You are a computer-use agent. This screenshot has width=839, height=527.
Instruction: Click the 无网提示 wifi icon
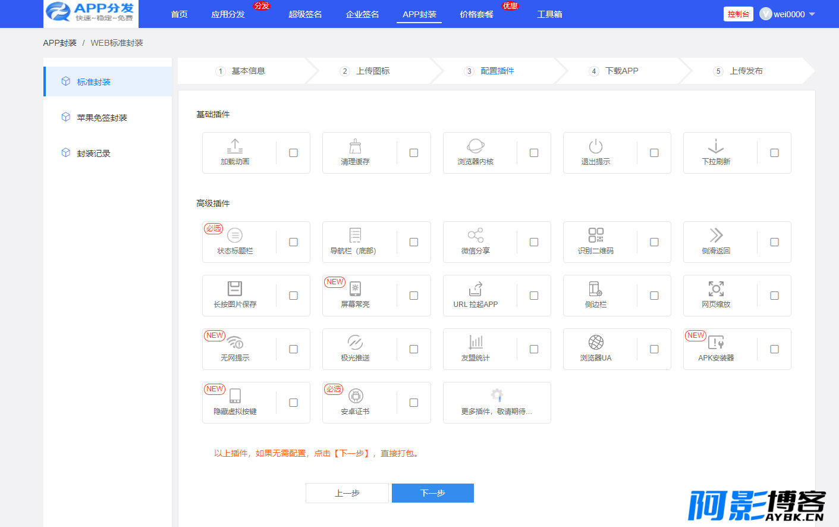[x=235, y=343]
